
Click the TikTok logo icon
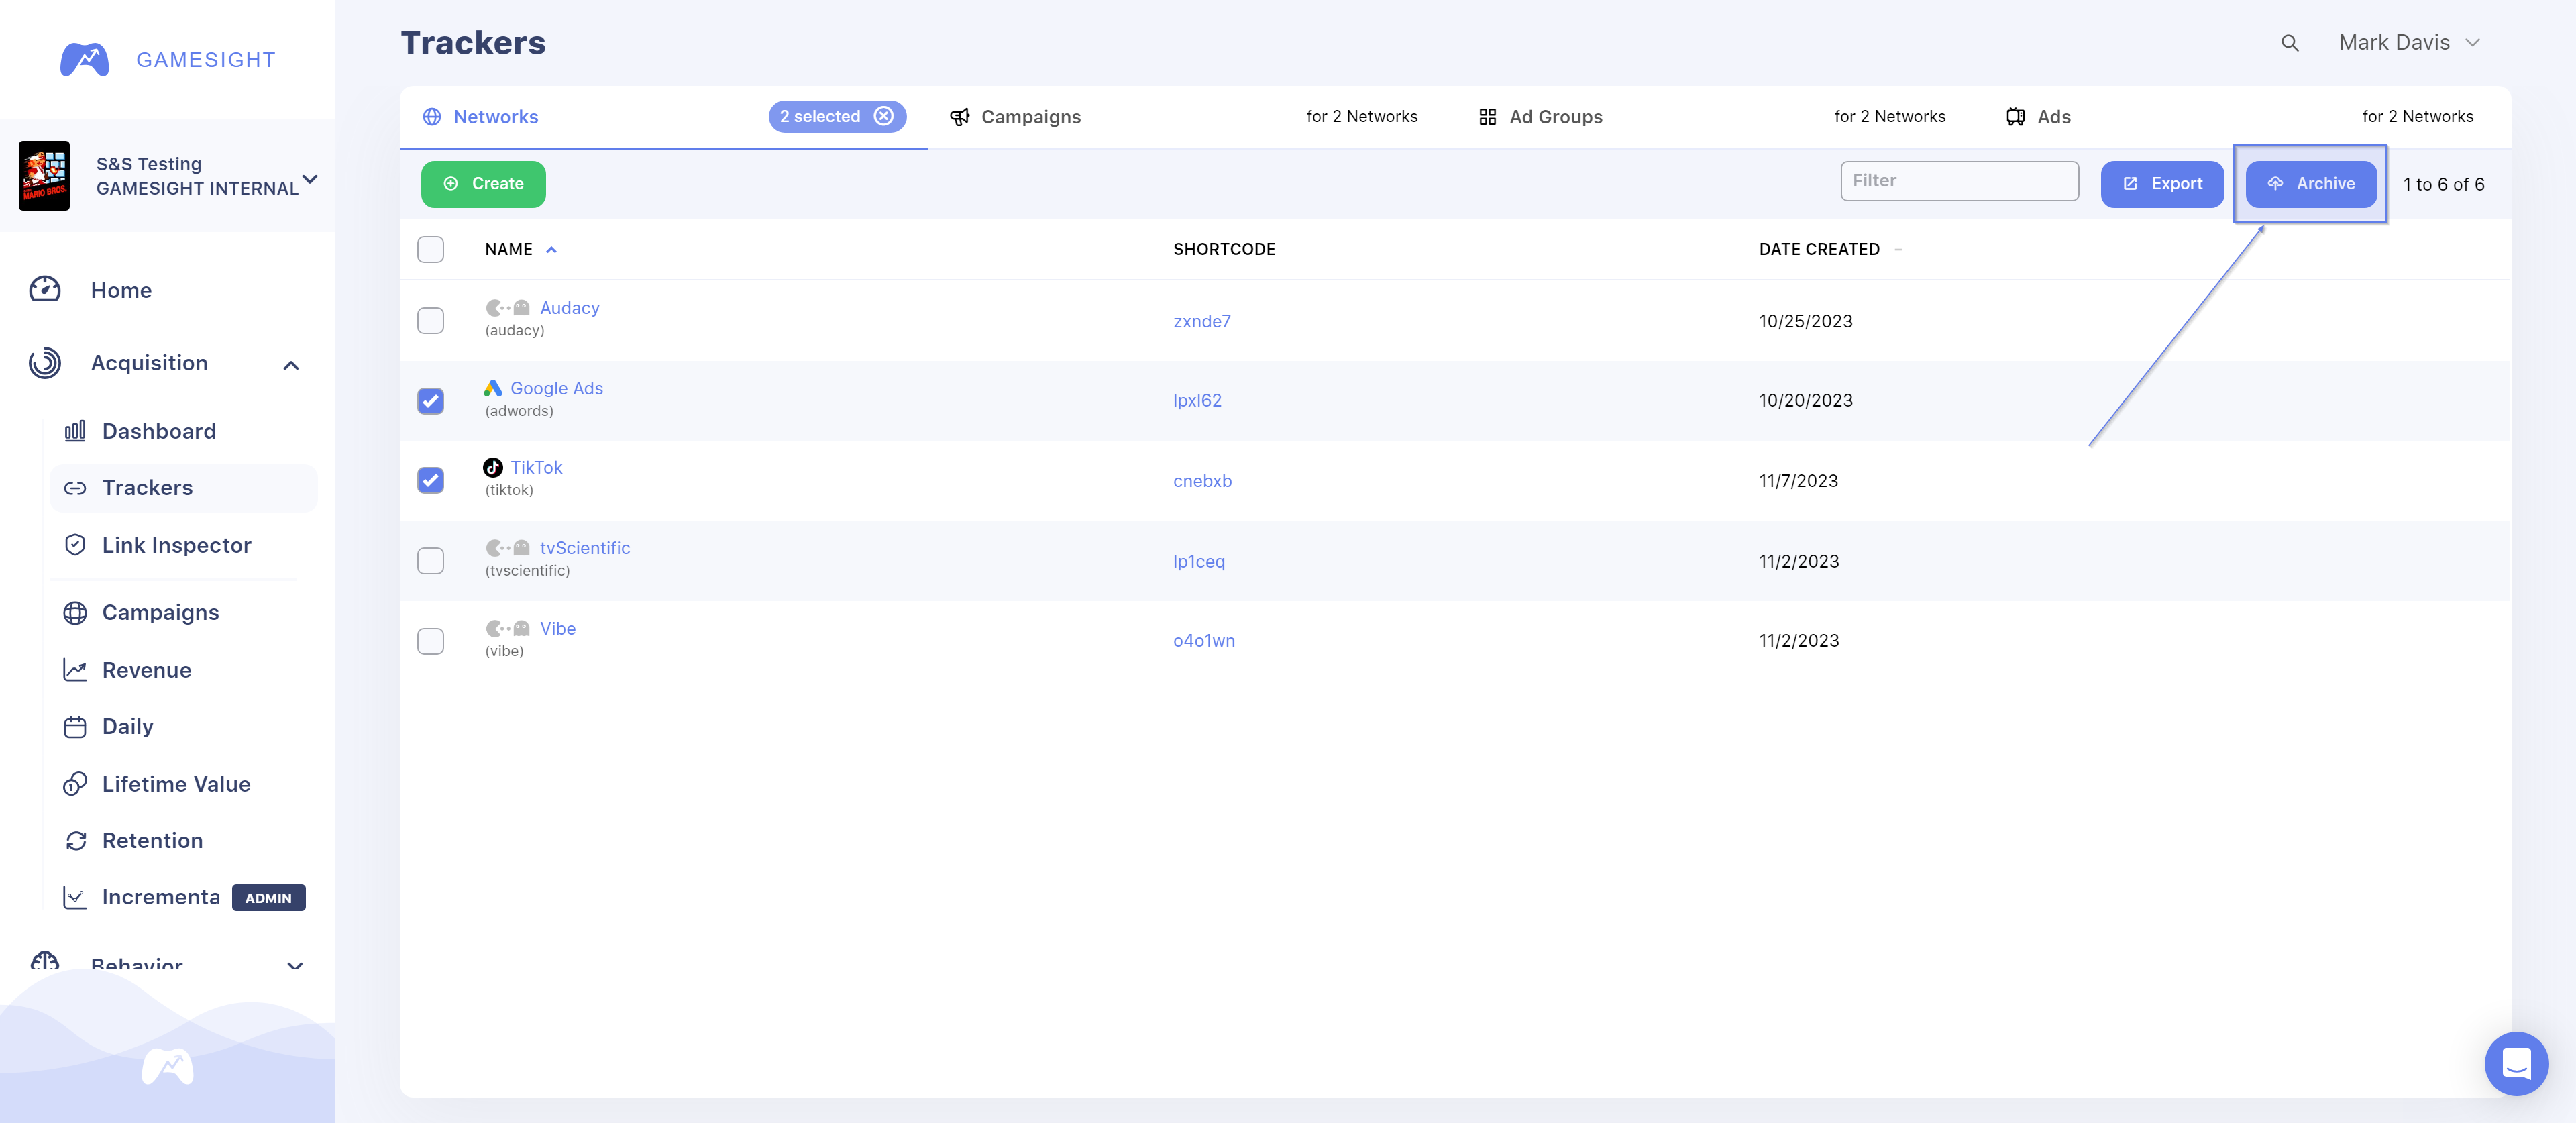coord(493,467)
